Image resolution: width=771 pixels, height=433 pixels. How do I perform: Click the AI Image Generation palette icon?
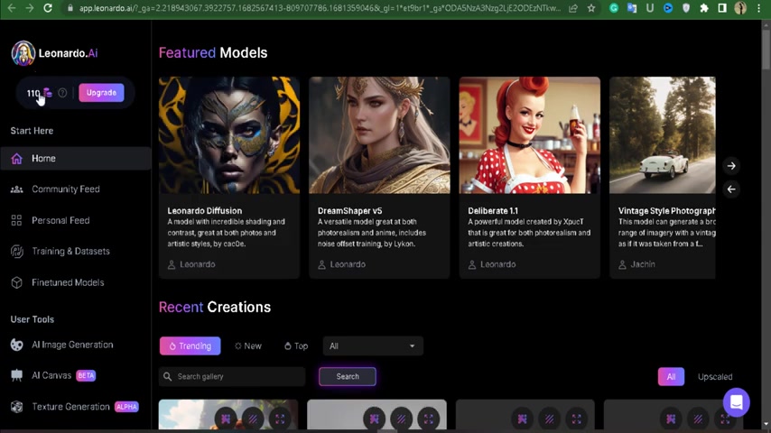point(17,345)
